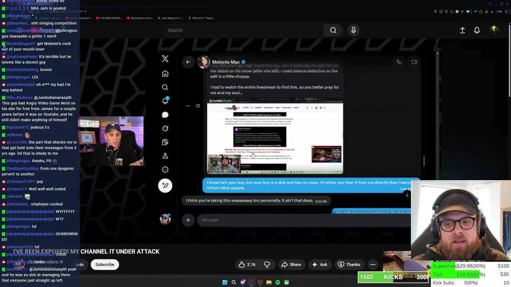This screenshot has width=511, height=287.
Task: Switch to "Russell Brand on F..." tab
Action: [x=79, y=18]
